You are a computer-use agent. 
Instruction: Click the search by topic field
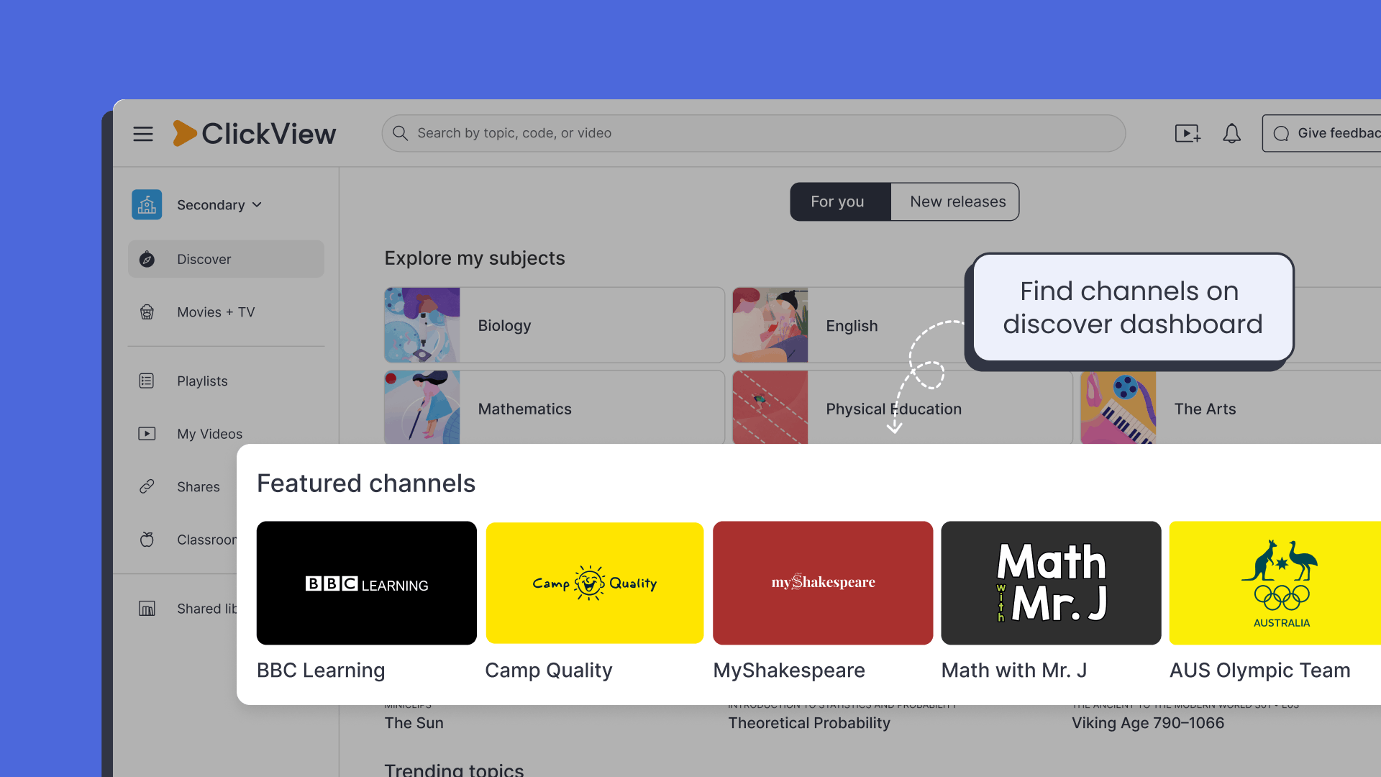753,133
